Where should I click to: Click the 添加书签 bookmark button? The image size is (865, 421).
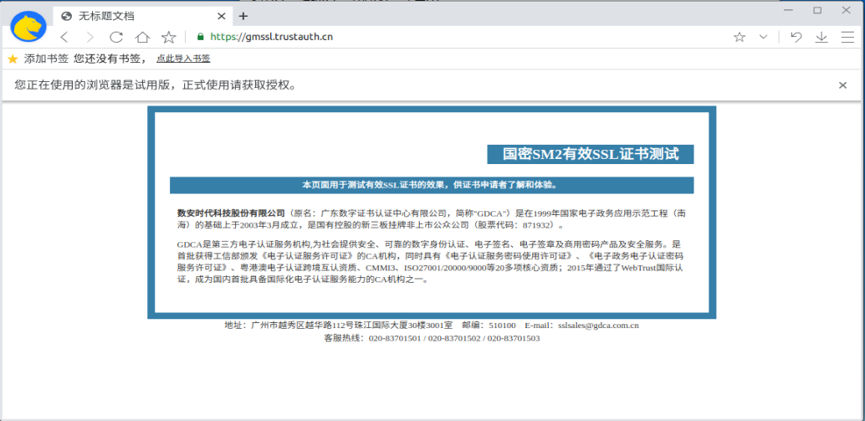[x=46, y=59]
